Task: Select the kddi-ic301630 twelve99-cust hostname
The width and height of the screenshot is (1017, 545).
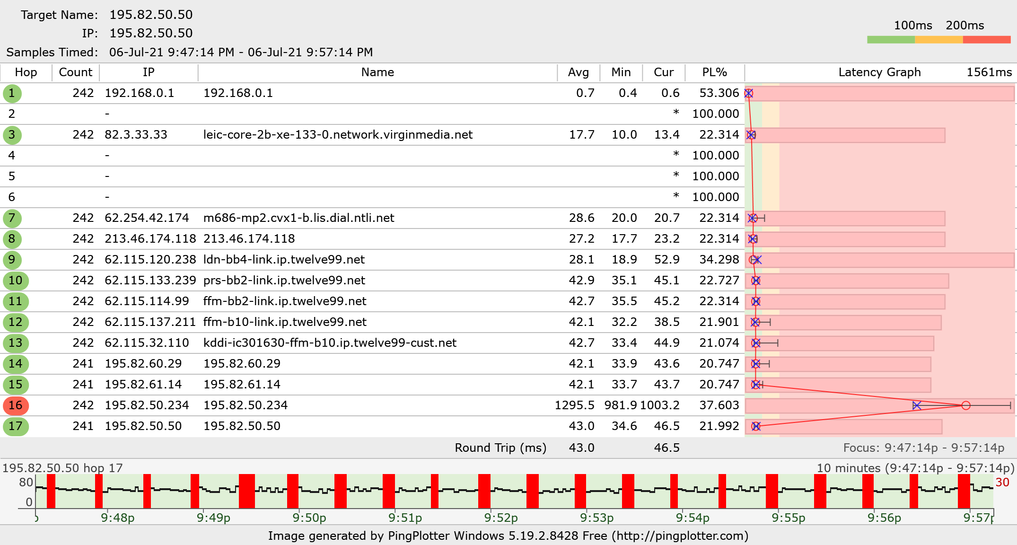Action: 330,343
